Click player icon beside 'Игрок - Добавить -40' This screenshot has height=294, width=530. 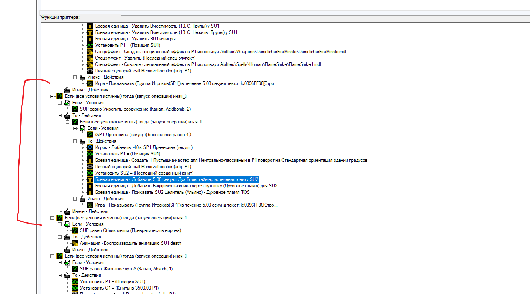click(90, 147)
